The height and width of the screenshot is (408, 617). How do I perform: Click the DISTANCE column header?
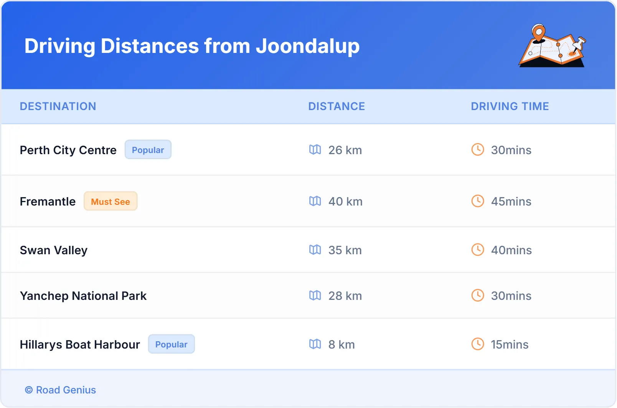[x=337, y=106]
